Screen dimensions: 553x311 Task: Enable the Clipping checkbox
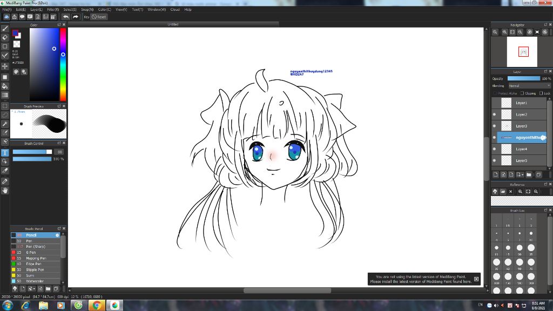point(522,93)
